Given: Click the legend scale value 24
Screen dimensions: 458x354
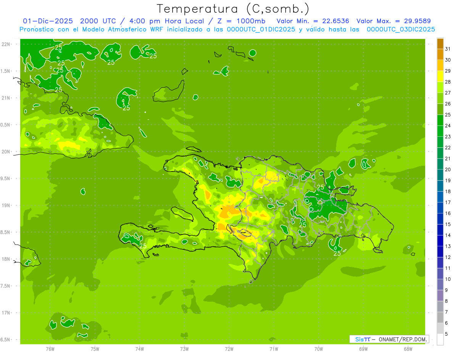Looking at the screenshot, I should 448,126.
